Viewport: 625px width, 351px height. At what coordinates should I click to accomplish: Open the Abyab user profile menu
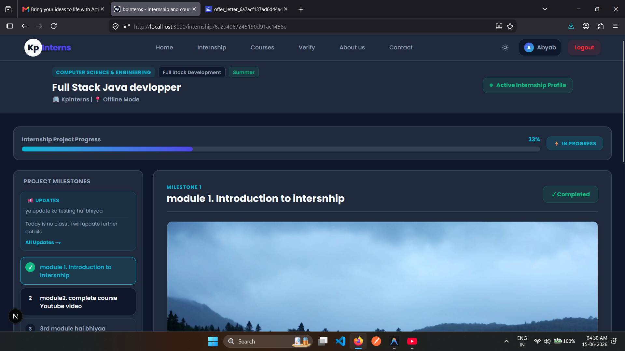point(540,47)
